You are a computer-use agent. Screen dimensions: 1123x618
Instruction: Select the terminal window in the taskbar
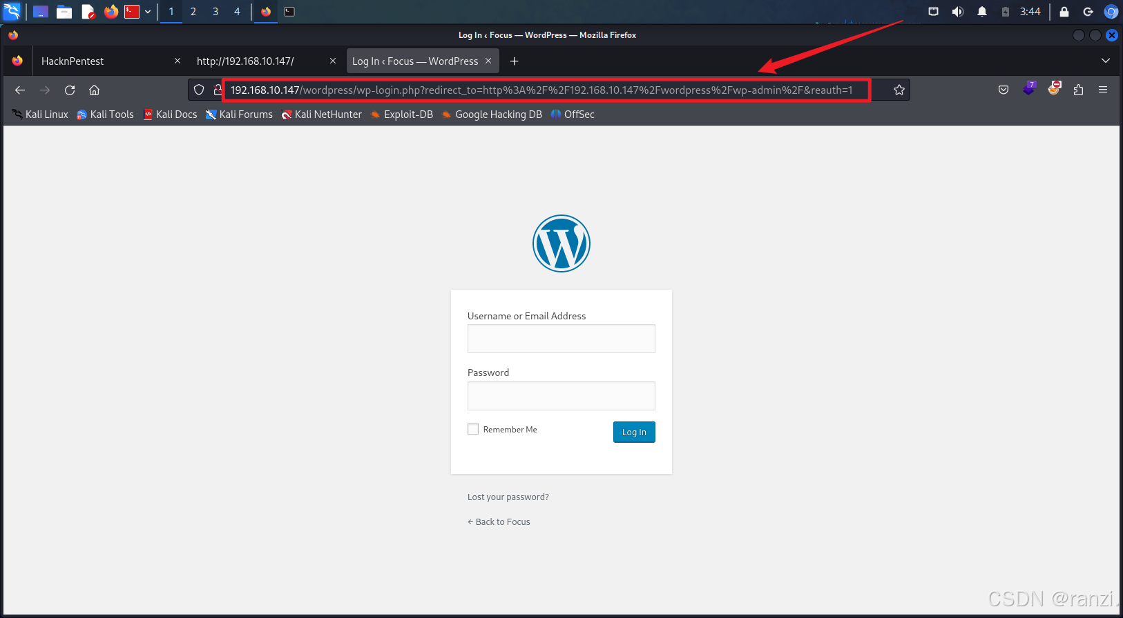click(289, 12)
